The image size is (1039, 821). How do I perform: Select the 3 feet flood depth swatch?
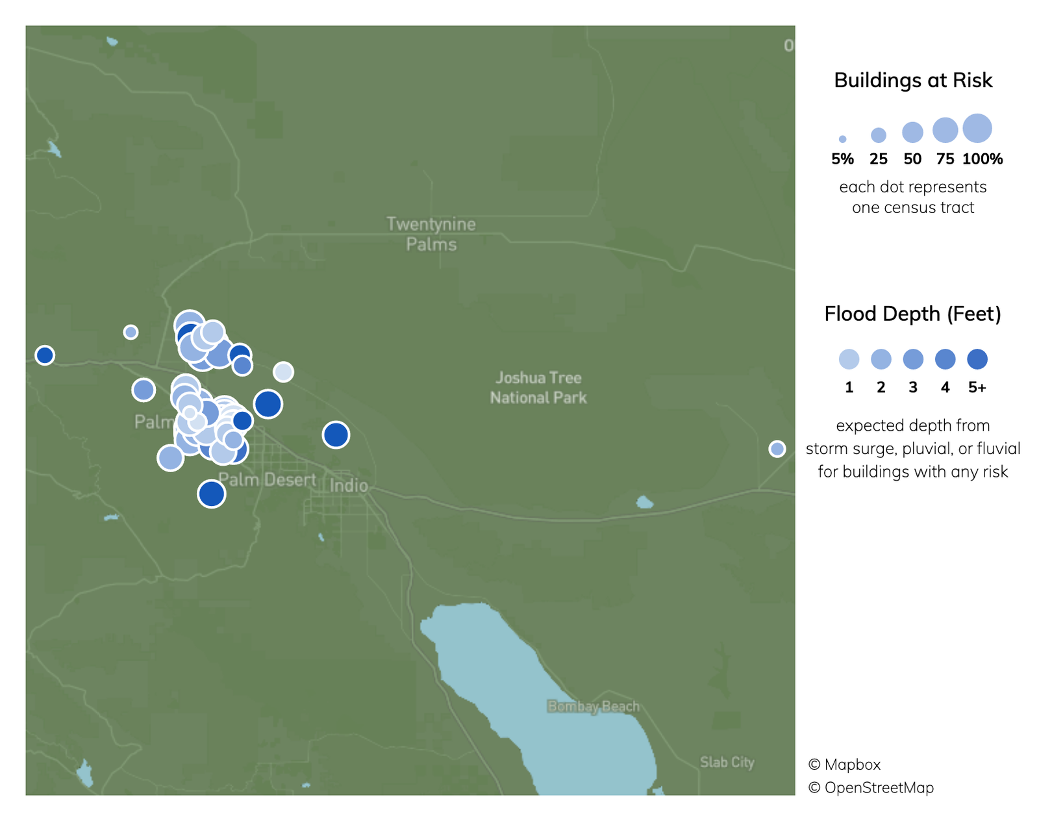913,359
